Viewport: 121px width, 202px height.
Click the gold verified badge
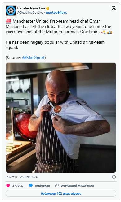47,8
